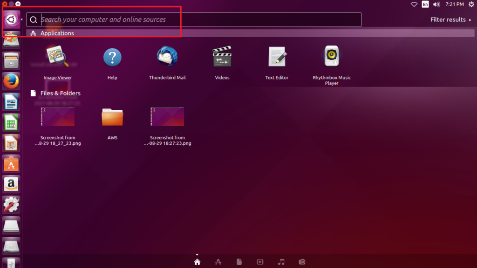
Task: Open the Image Viewer application
Action: pos(58,58)
